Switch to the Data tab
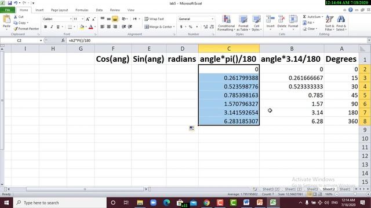This screenshot has height=208, width=371. pyautogui.click(x=99, y=10)
